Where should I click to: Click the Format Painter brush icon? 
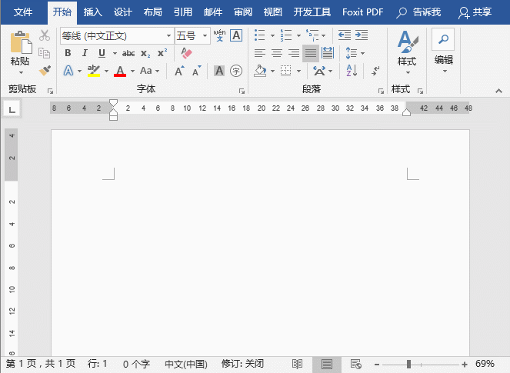(x=45, y=71)
